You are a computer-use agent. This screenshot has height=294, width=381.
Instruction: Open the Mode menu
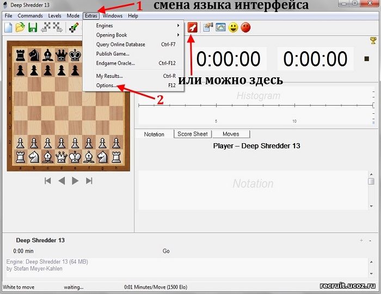click(x=73, y=16)
